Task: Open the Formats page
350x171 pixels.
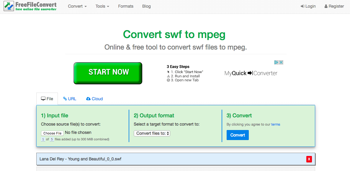Action: 126,6
